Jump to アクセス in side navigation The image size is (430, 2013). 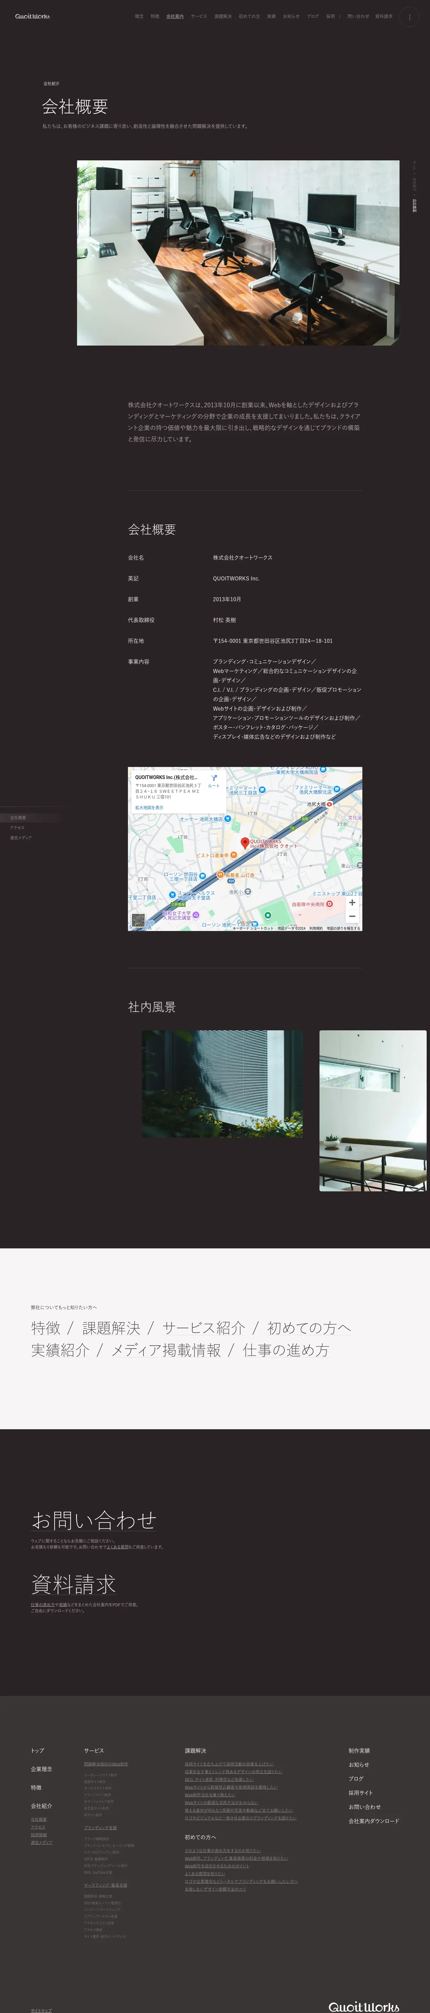coord(17,828)
